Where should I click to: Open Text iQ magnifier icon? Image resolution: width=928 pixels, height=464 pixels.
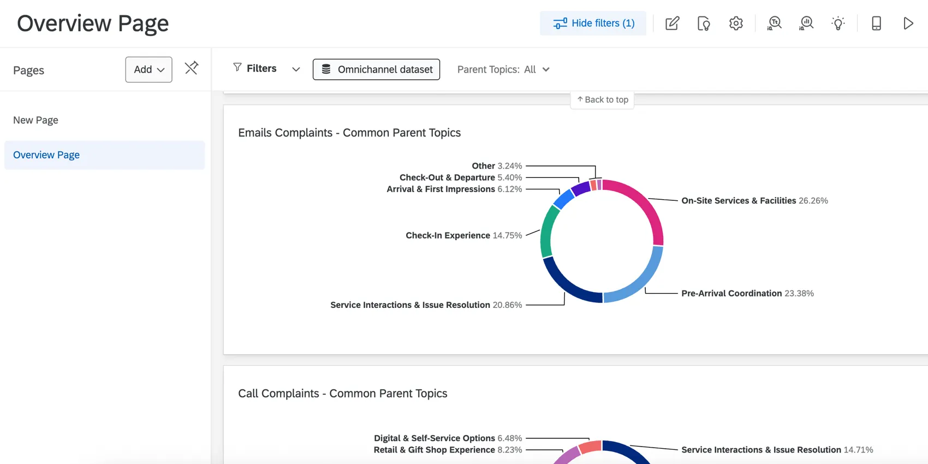(774, 23)
